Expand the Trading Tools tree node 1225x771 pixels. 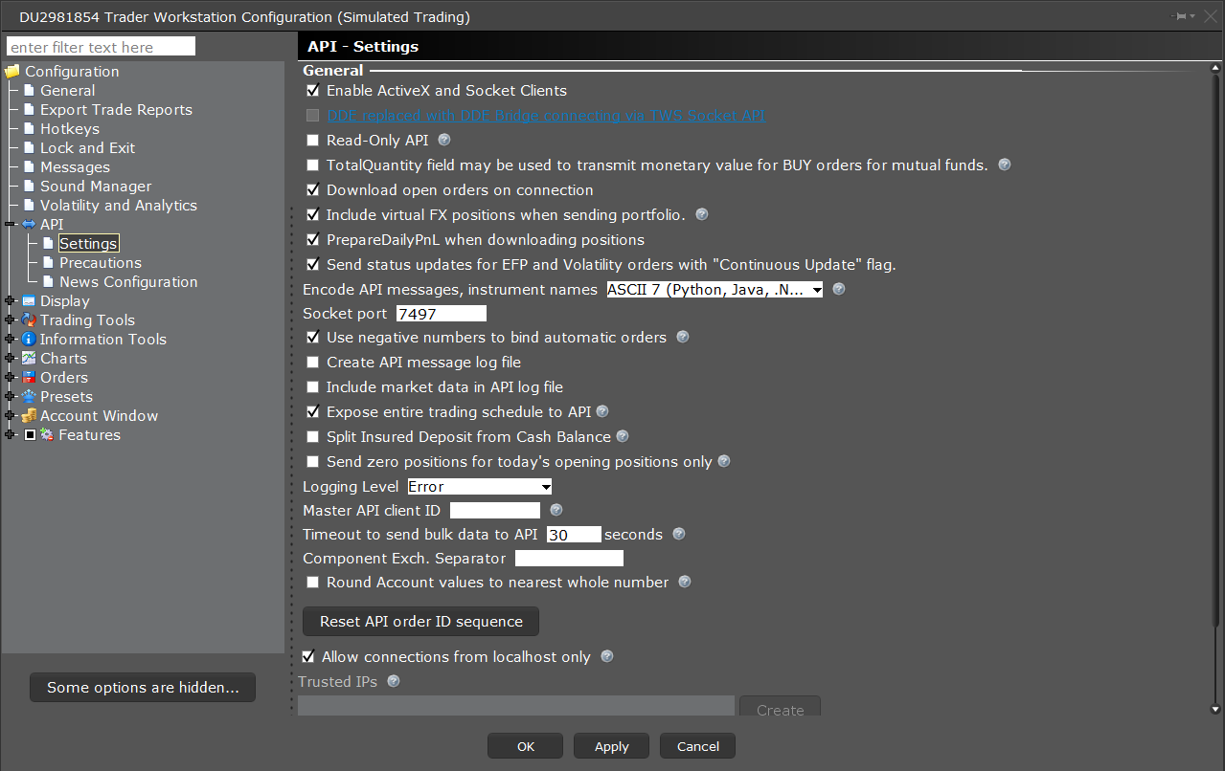tap(10, 320)
